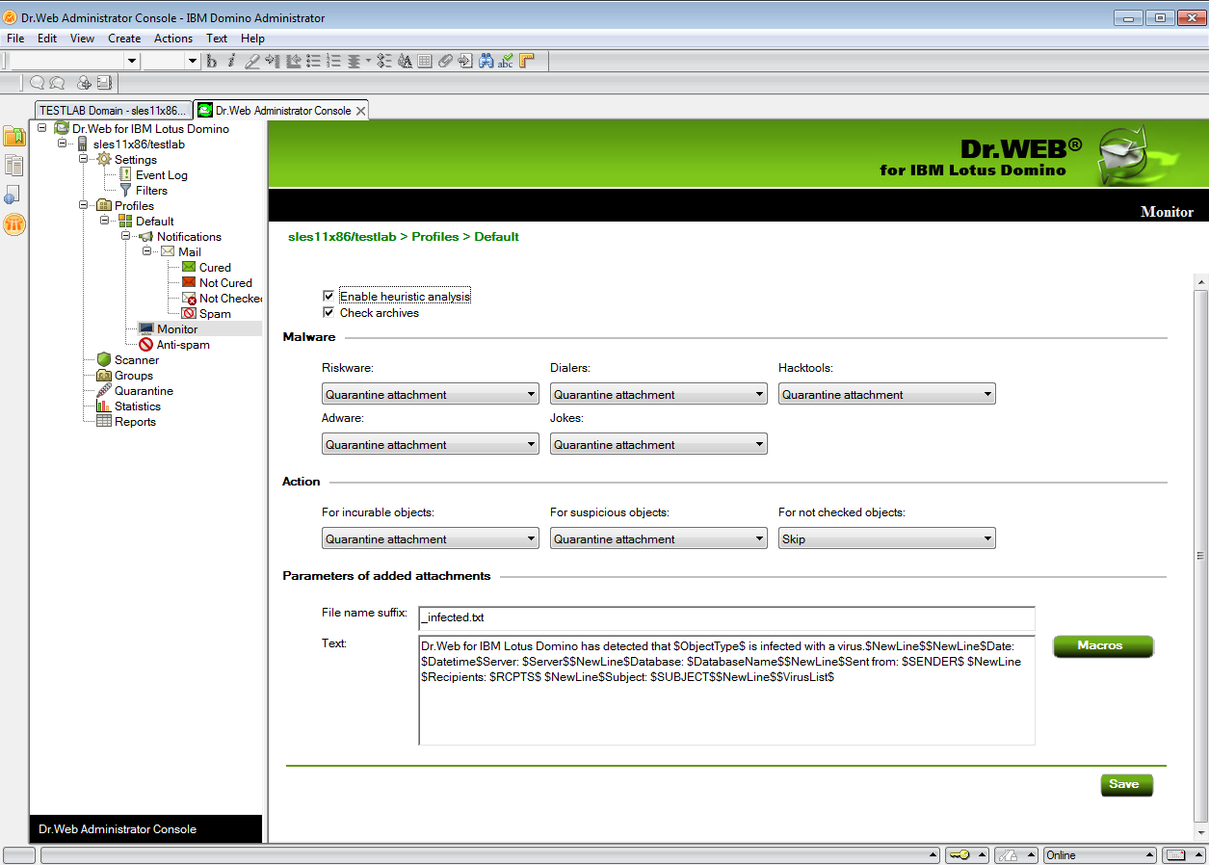The height and width of the screenshot is (865, 1209).
Task: Collapse the Notifications tree node
Action: coord(125,236)
